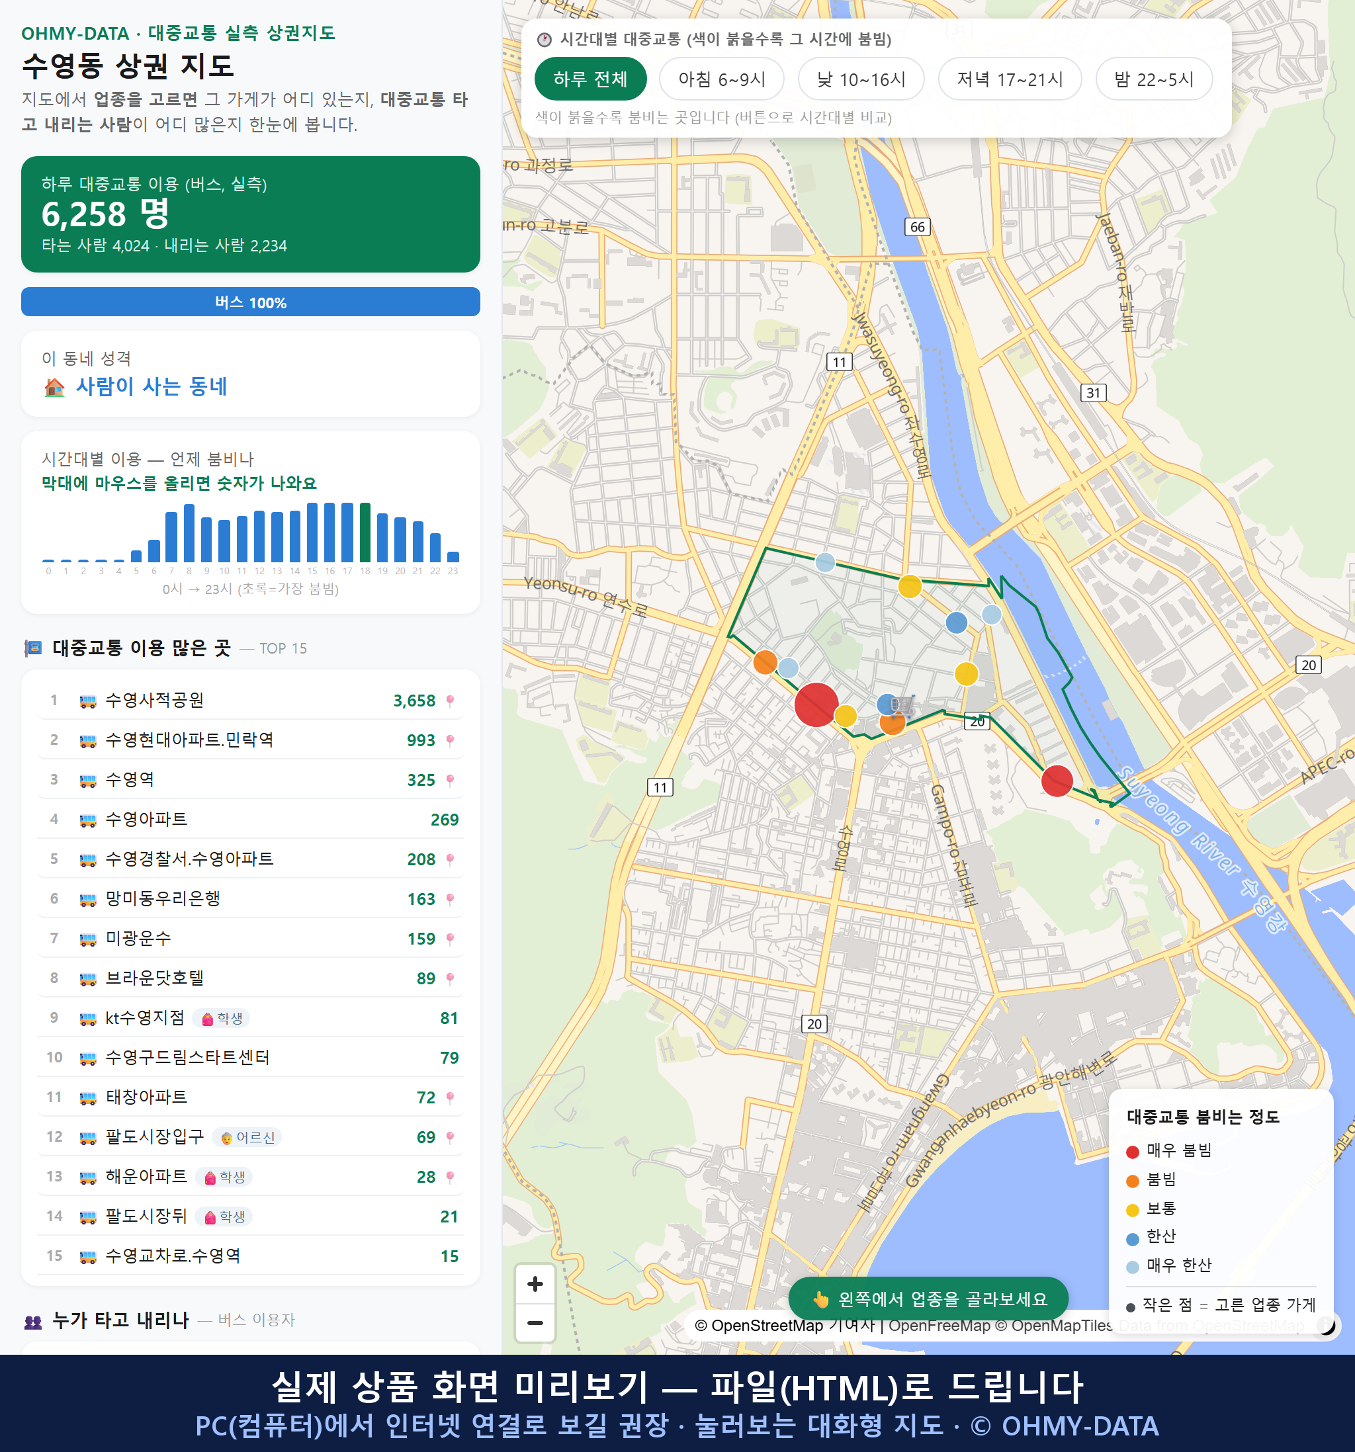Click the pin icon in 해운아파트 row
This screenshot has height=1452, width=1355.
pyautogui.click(x=450, y=1177)
